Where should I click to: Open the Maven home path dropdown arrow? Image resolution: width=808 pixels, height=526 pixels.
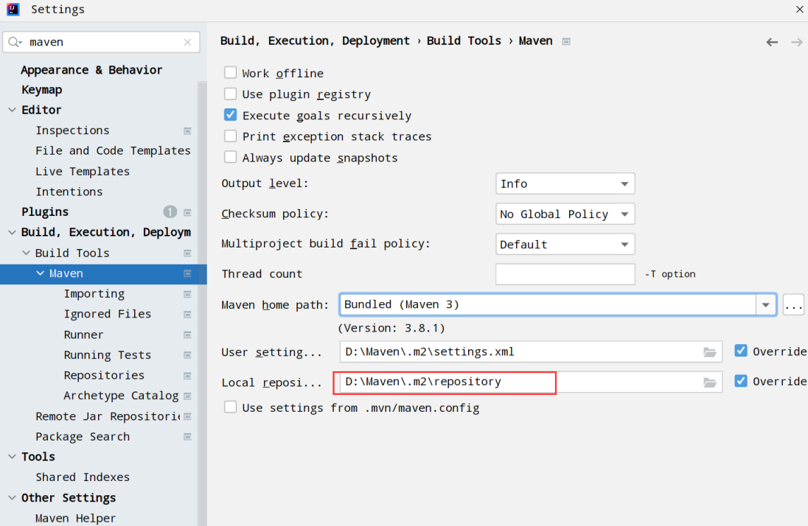point(766,305)
